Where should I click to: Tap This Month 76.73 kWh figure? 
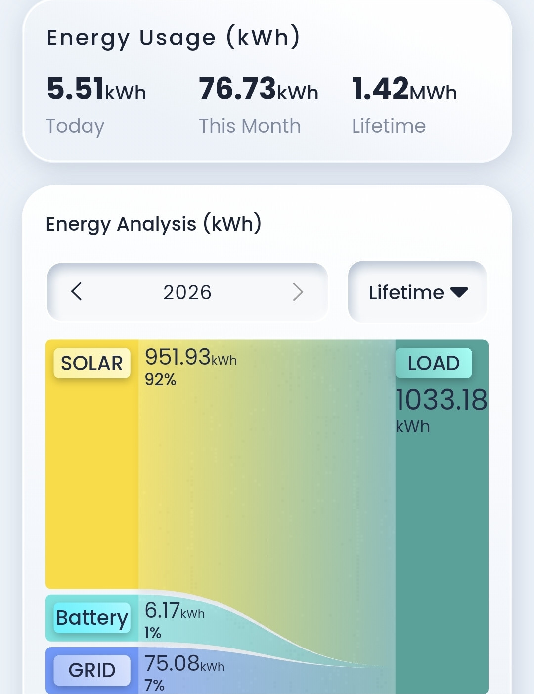point(259,89)
